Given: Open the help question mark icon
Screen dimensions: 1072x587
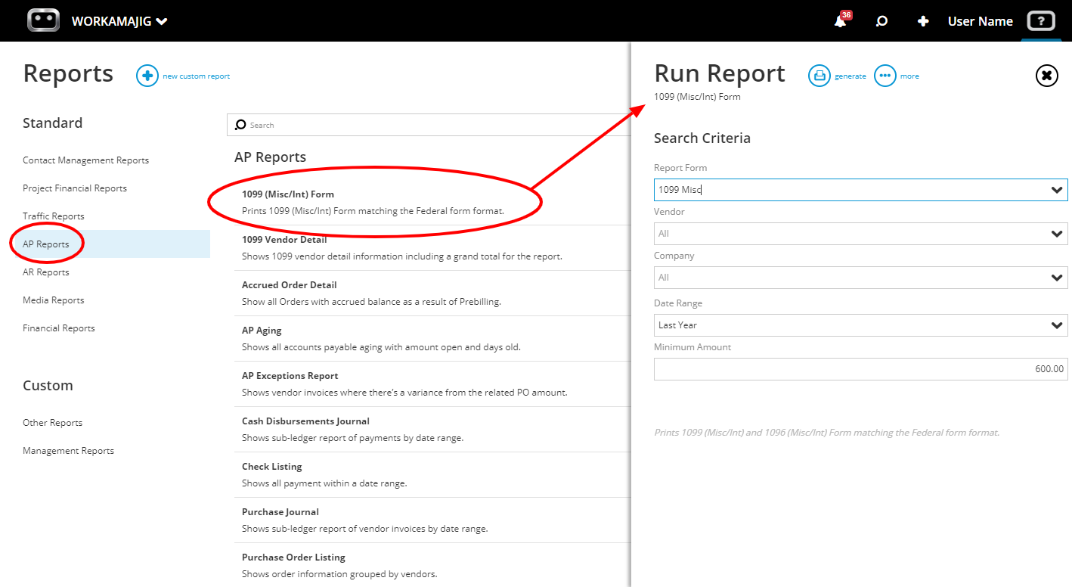Looking at the screenshot, I should (x=1040, y=21).
